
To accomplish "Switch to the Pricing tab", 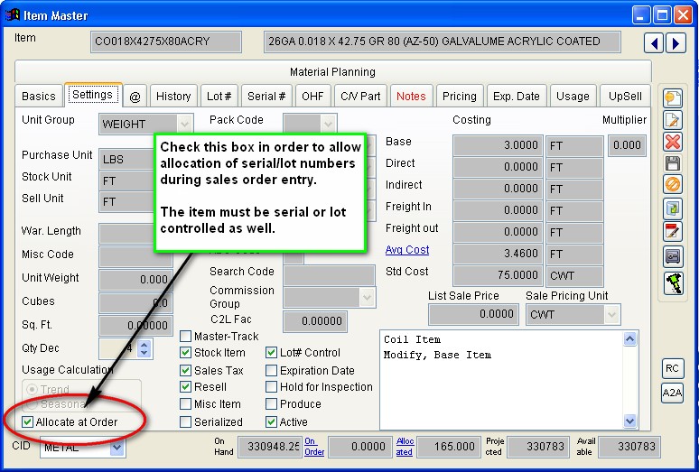I will click(459, 96).
